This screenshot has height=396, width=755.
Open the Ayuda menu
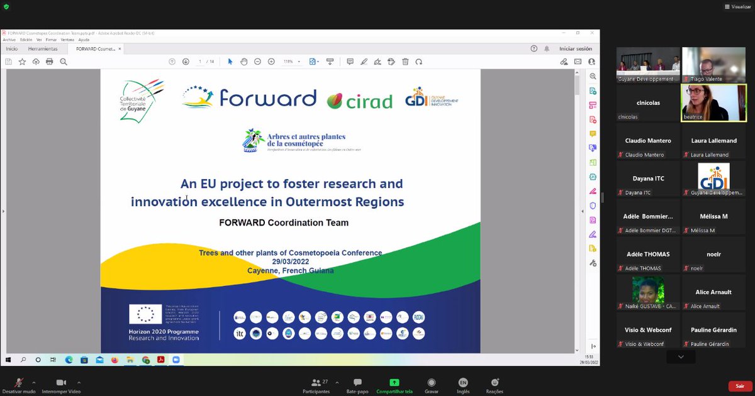[84, 40]
